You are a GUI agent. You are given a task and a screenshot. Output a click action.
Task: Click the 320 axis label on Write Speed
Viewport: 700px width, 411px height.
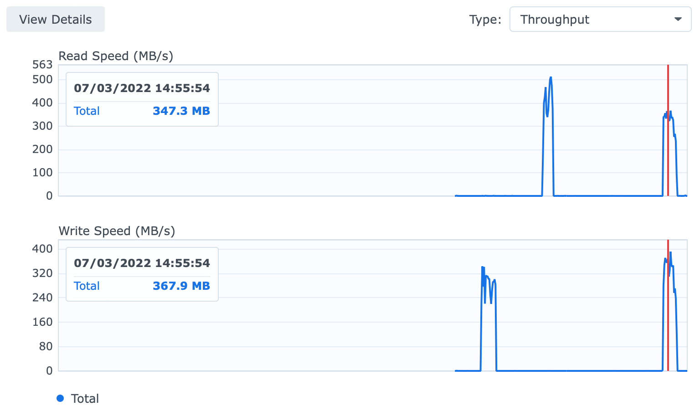[42, 273]
